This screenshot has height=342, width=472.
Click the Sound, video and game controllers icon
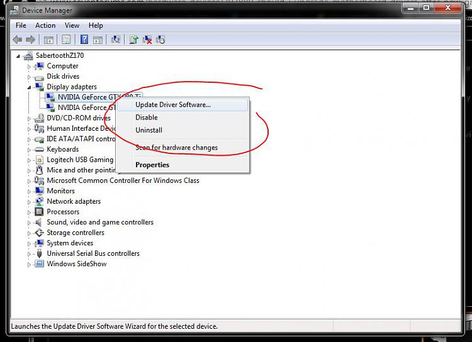click(38, 223)
